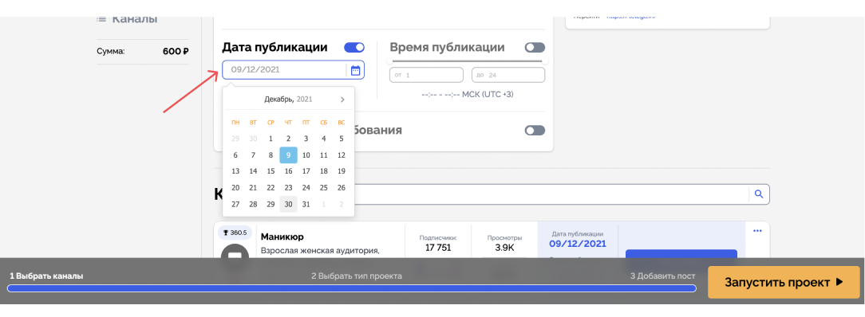The image size is (865, 317).
Task: Select December 12 in the calendar
Action: [x=342, y=155]
